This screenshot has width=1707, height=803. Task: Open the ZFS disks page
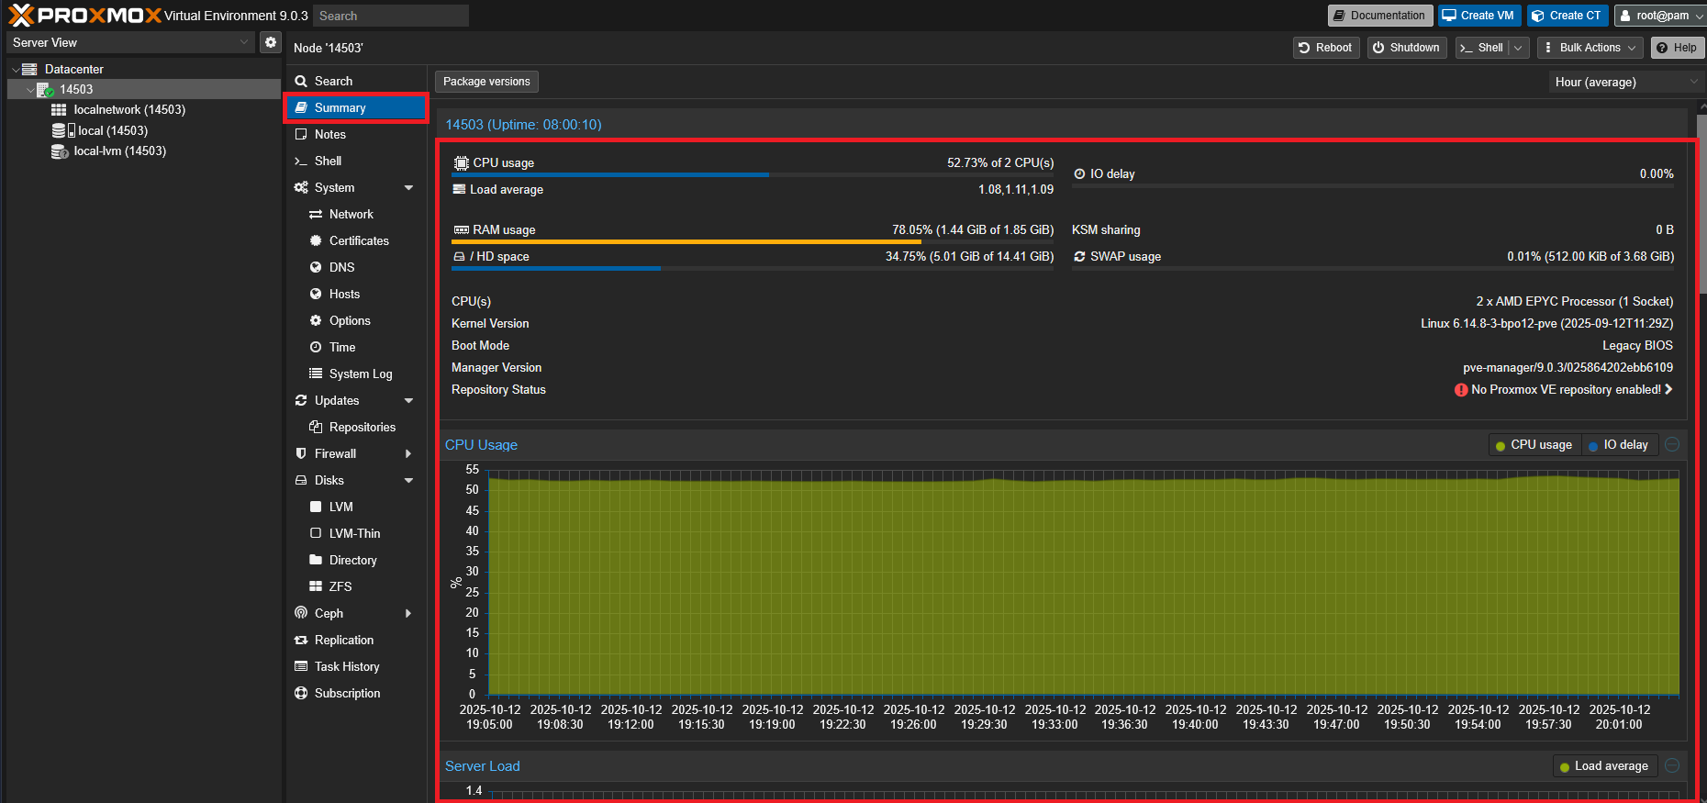340,586
